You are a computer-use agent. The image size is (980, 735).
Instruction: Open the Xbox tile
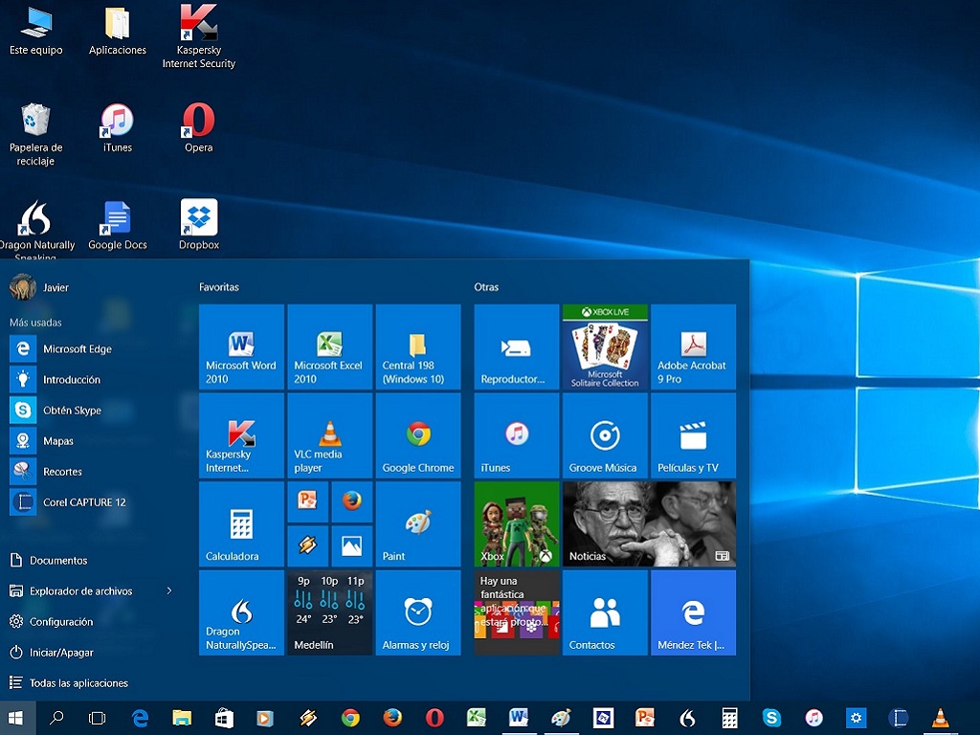517,524
